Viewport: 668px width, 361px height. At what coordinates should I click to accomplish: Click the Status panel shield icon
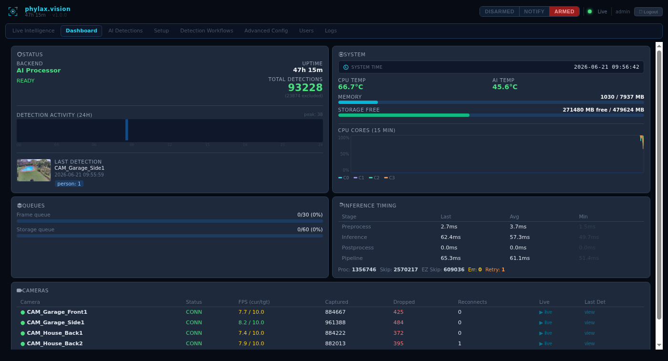tap(19, 54)
